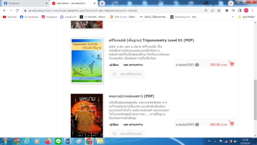The image size is (257, 145).
Task: Open the Extensions puzzle icon
Action: coord(227,10)
